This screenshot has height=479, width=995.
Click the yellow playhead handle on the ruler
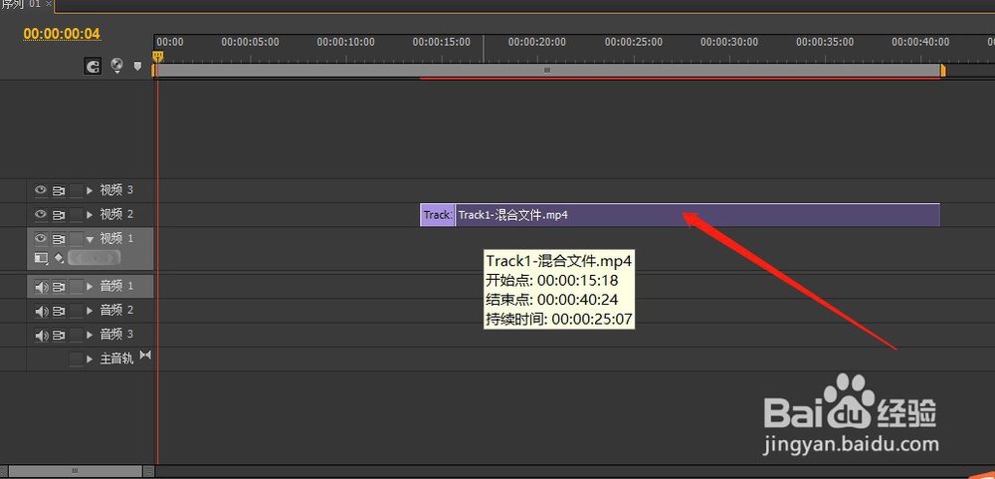click(157, 57)
